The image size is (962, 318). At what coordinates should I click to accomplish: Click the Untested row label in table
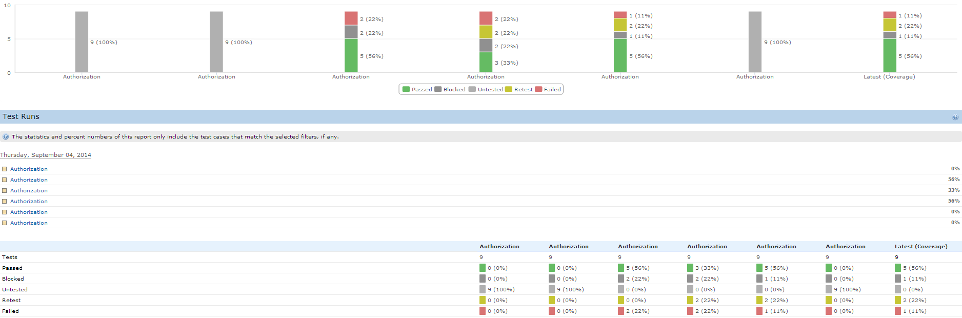click(15, 290)
